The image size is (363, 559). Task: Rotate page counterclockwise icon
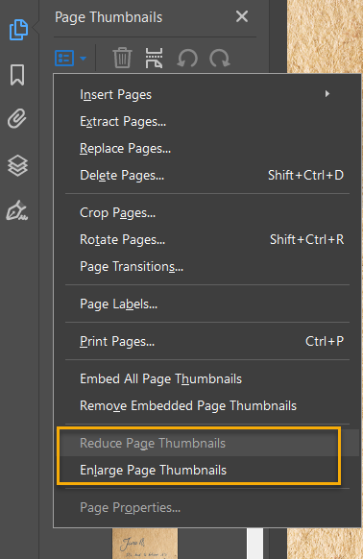click(187, 59)
